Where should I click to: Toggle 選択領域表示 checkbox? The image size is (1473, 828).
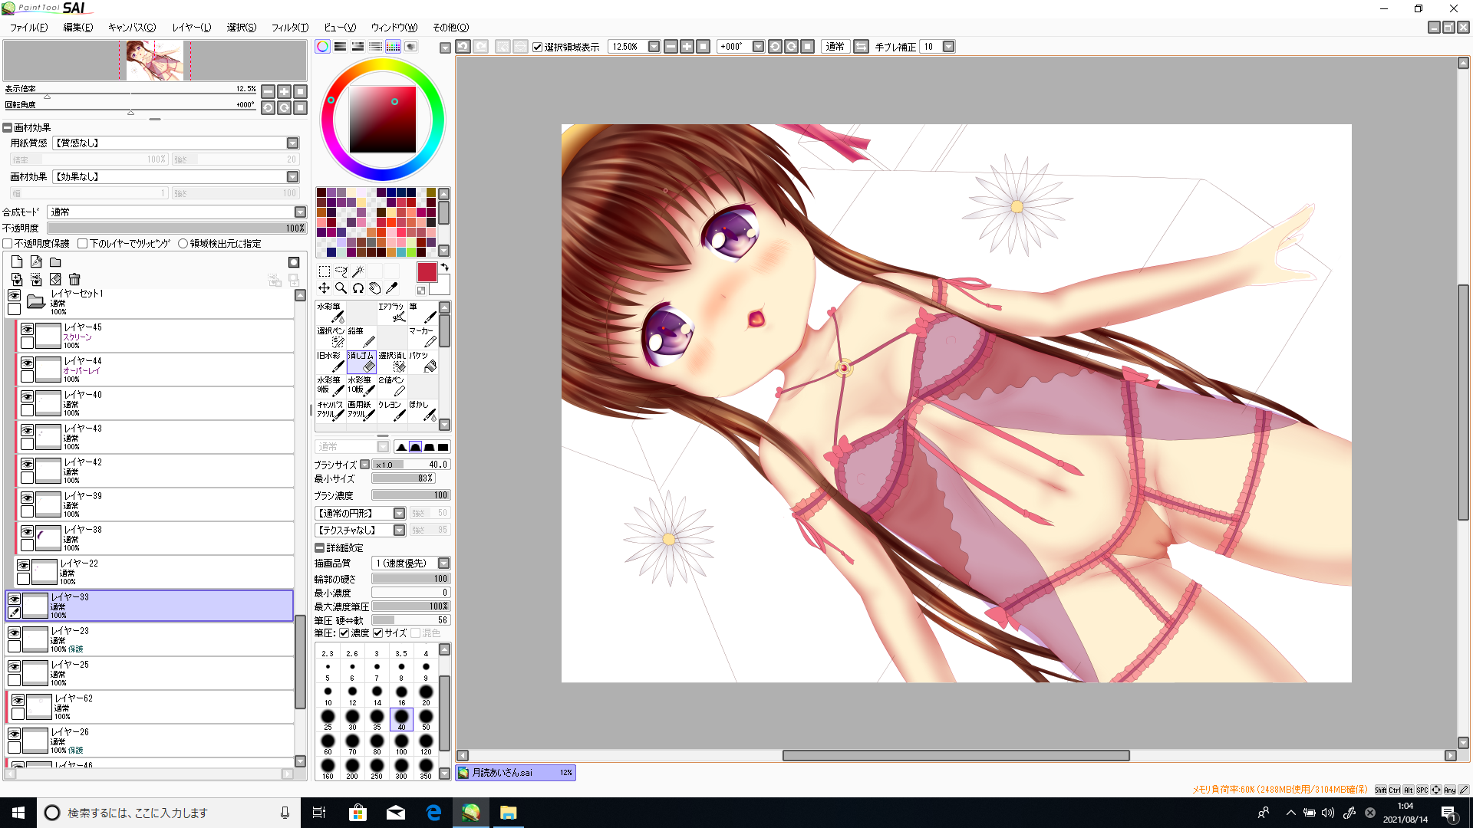pyautogui.click(x=538, y=47)
